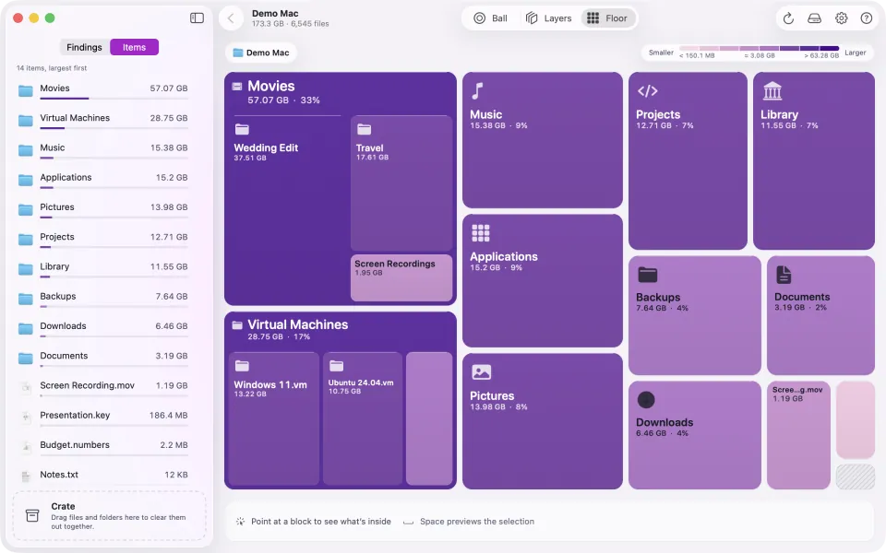Select Projects row in sidebar list
The width and height of the screenshot is (886, 553).
coord(102,240)
